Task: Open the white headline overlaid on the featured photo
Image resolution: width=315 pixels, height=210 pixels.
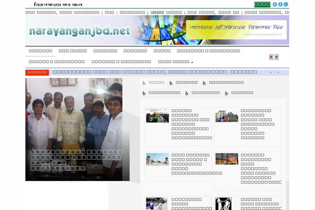Action: pos(76,160)
